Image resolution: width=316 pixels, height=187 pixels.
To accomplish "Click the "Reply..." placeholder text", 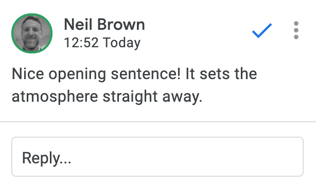I will click(x=46, y=158).
